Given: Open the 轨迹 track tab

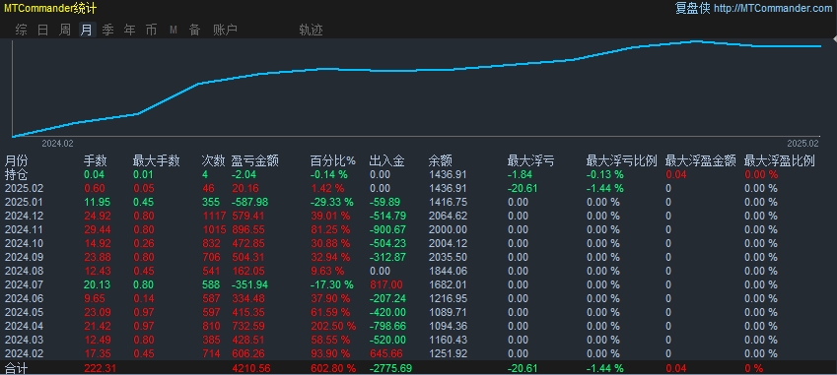Looking at the screenshot, I should (x=312, y=30).
